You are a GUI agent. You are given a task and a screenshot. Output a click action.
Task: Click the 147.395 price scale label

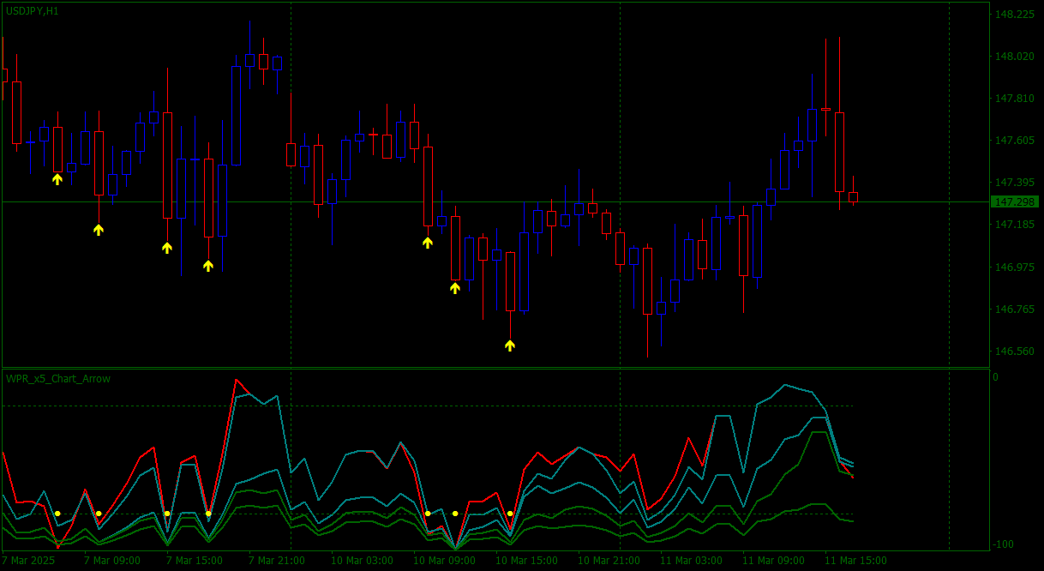click(x=1014, y=183)
